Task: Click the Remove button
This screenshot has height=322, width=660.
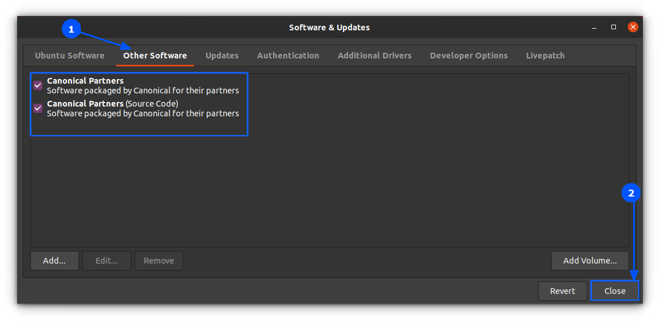Action: [x=159, y=261]
